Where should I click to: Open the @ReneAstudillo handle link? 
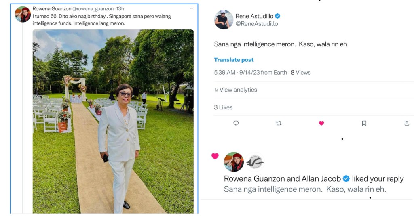click(257, 24)
